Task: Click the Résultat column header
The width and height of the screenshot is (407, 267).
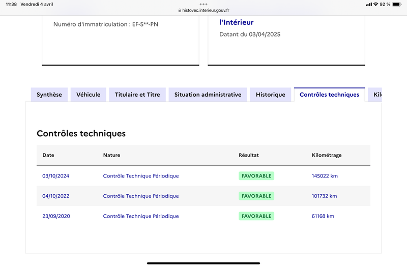Action: 249,155
